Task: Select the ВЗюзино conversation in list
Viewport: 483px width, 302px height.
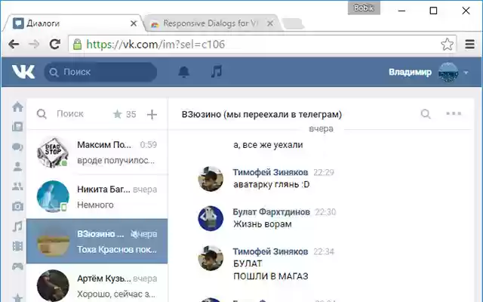Action: pyautogui.click(x=97, y=242)
